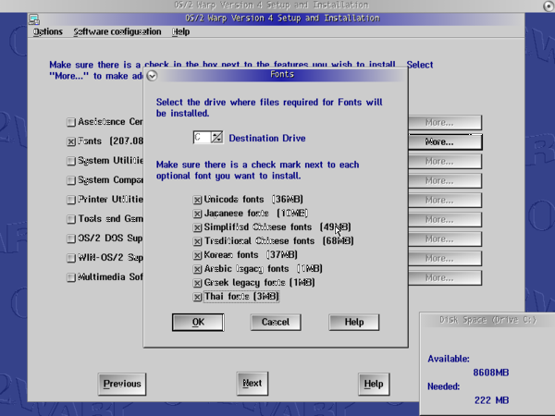Open the Fonts dialog title bar drop-down icon

152,76
